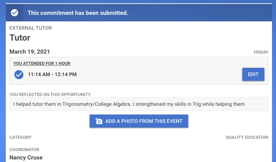Click the March 19, 2021 date
The width and height of the screenshot is (276, 162).
30,52
